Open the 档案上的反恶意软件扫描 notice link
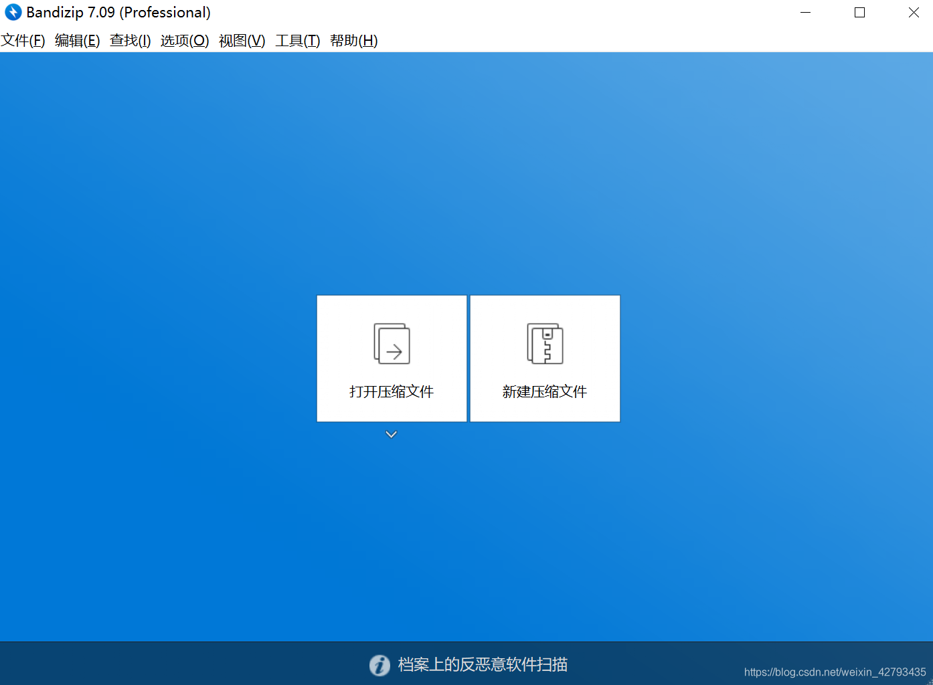This screenshot has height=685, width=933. coord(483,664)
